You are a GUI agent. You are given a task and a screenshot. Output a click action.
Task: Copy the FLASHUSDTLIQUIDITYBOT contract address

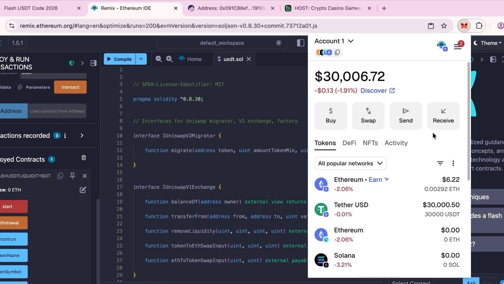click(60, 176)
